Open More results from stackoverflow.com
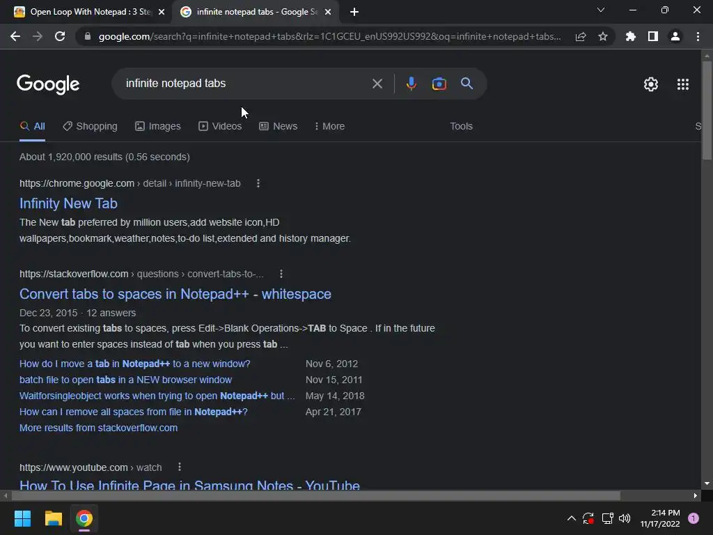Viewport: 713px width, 535px height. click(98, 428)
